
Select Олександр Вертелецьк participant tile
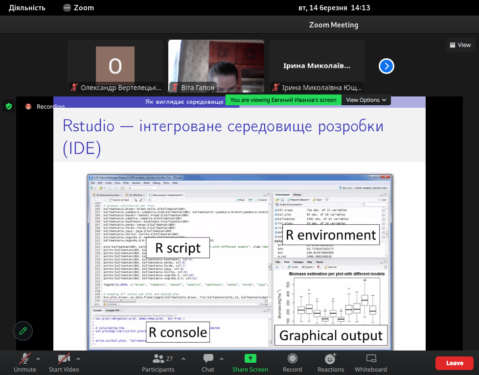point(115,66)
